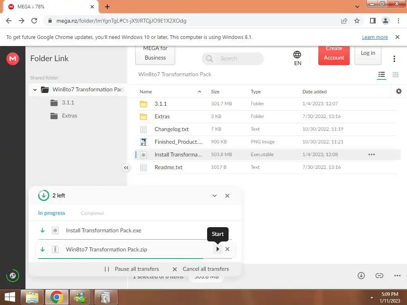Switch to list view

coord(381,75)
